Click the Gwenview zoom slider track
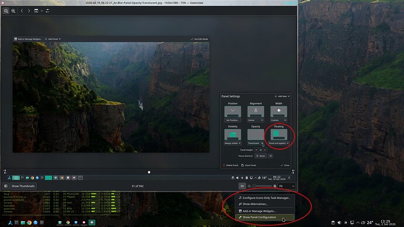 pyautogui.click(x=262, y=186)
